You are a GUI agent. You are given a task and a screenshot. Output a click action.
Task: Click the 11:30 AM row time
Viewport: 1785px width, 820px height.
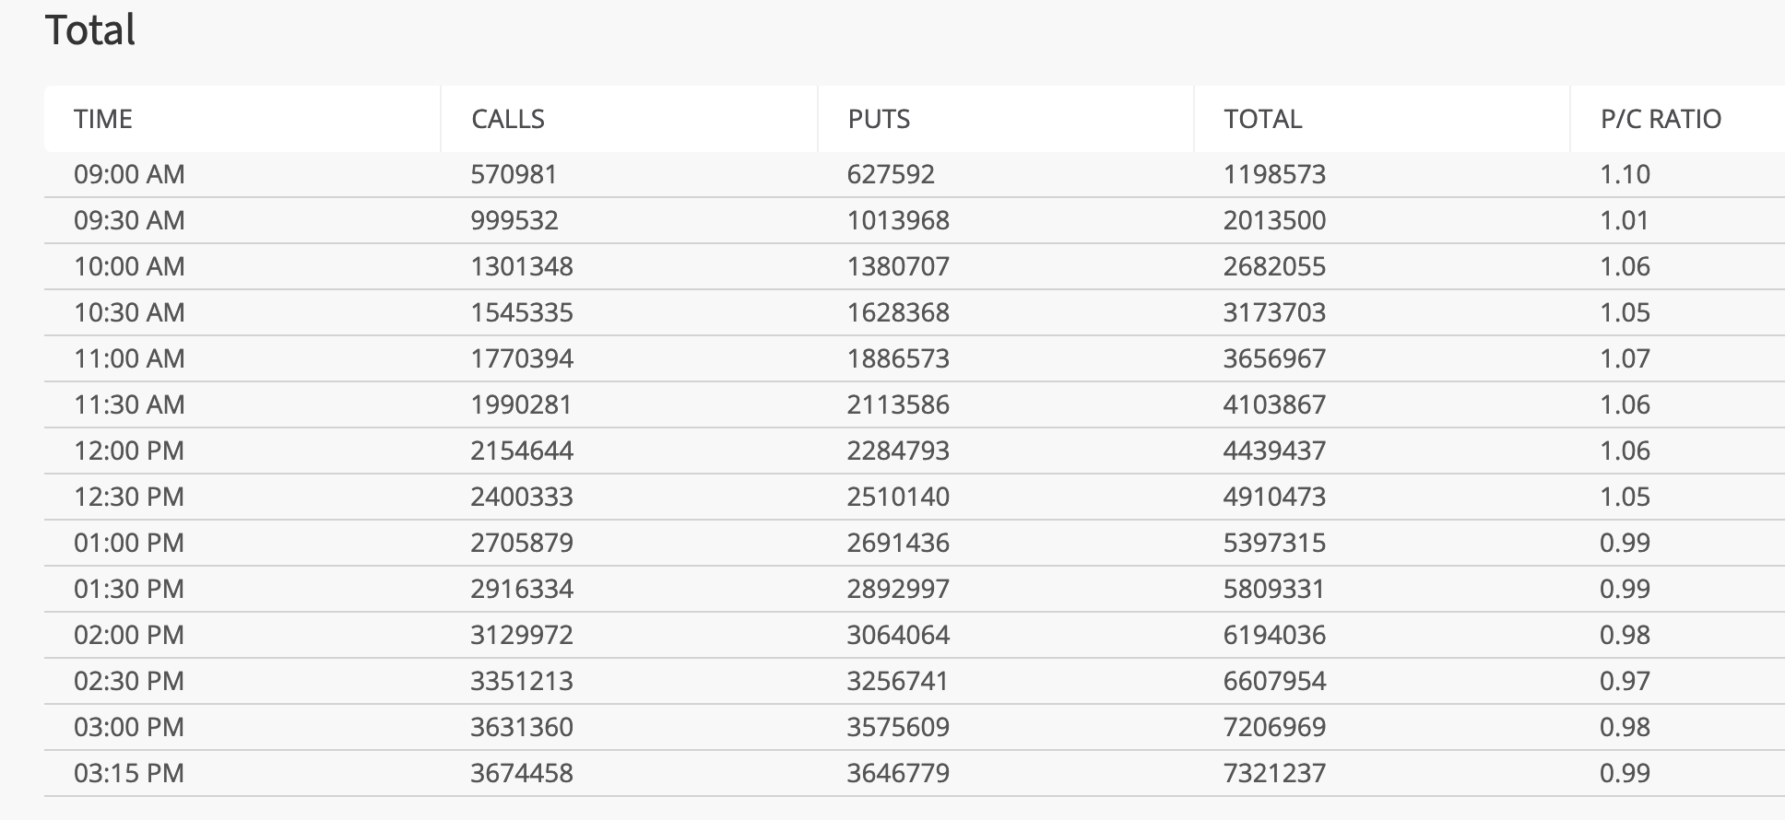129,404
